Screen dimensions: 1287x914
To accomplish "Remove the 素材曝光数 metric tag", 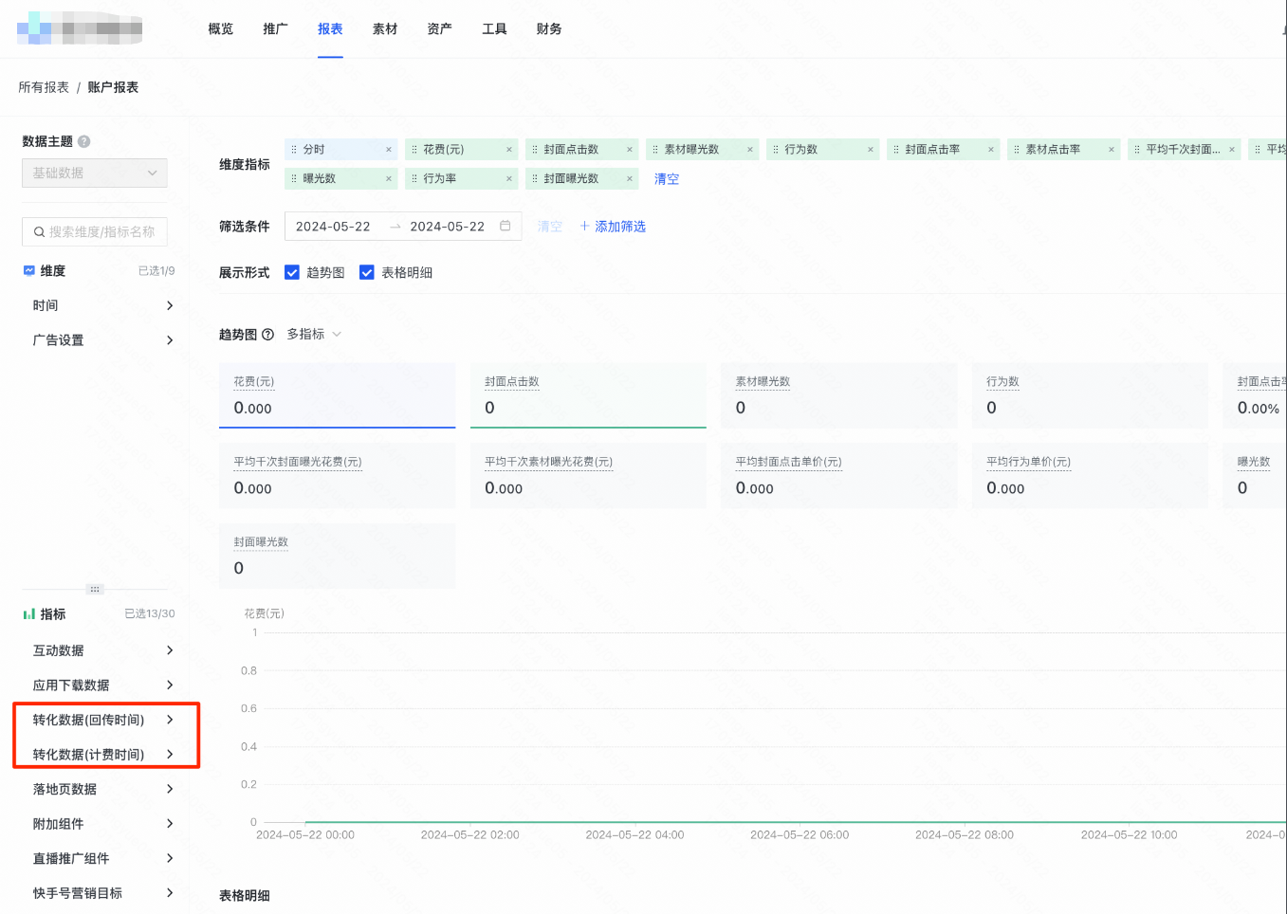I will 749,150.
